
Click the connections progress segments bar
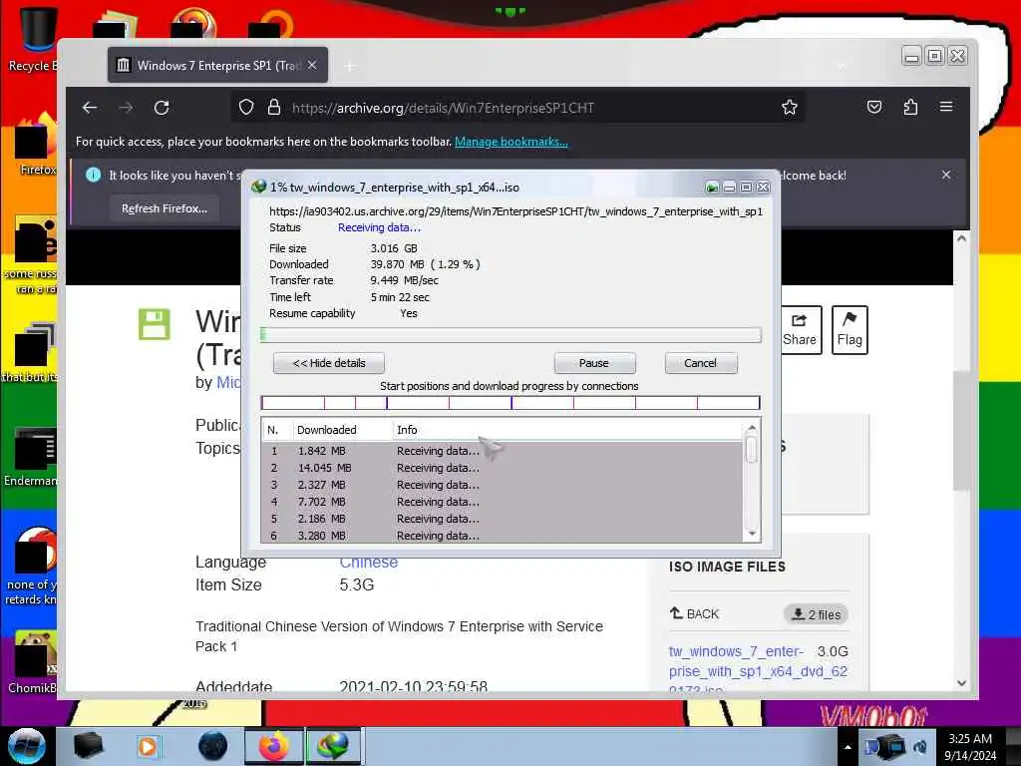point(510,403)
